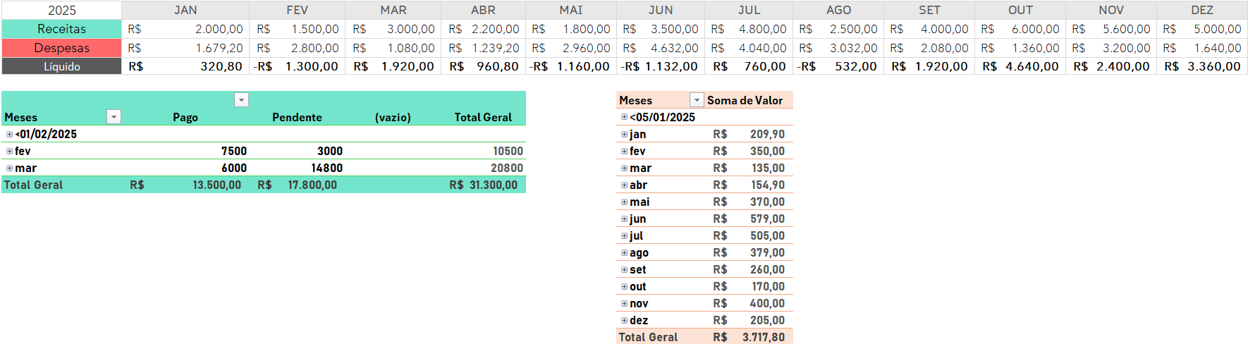
Task: Expand the out row in Soma de Valor pivot
Action: 624,287
